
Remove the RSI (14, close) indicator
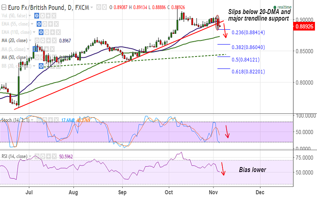pyautogui.click(x=54, y=156)
